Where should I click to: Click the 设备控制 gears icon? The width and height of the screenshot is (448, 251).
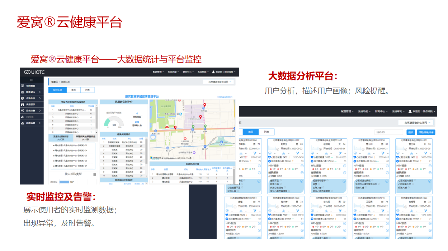click(x=23, y=111)
